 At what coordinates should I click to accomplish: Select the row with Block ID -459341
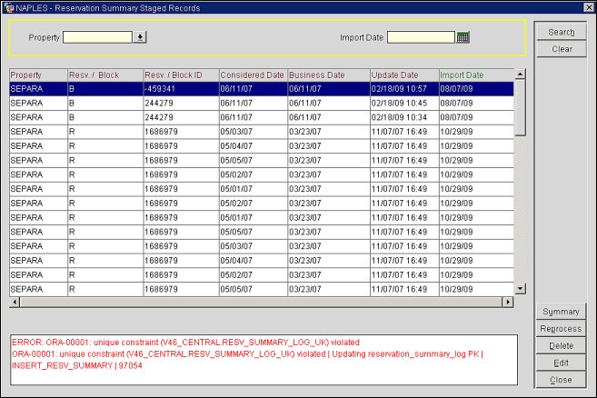[x=179, y=89]
